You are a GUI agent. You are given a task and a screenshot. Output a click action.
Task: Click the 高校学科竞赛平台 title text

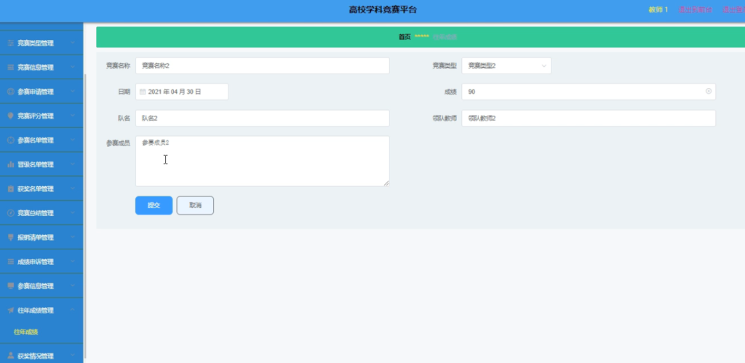pos(383,9)
